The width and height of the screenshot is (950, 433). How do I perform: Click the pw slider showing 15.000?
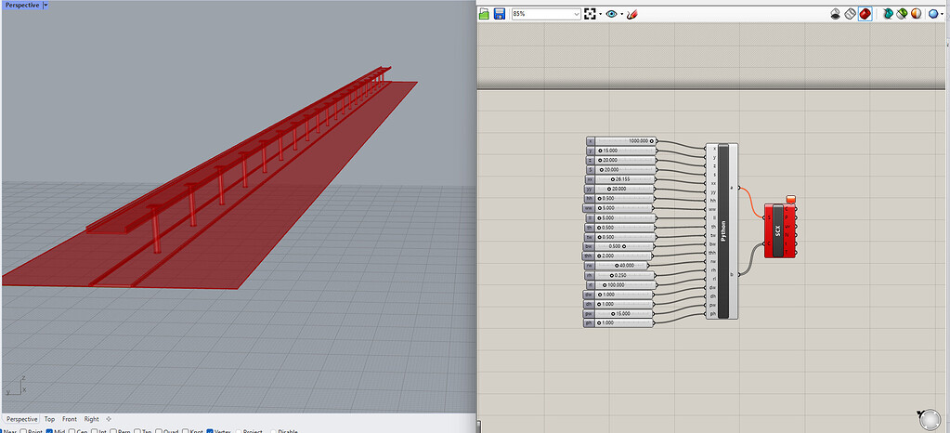618,314
